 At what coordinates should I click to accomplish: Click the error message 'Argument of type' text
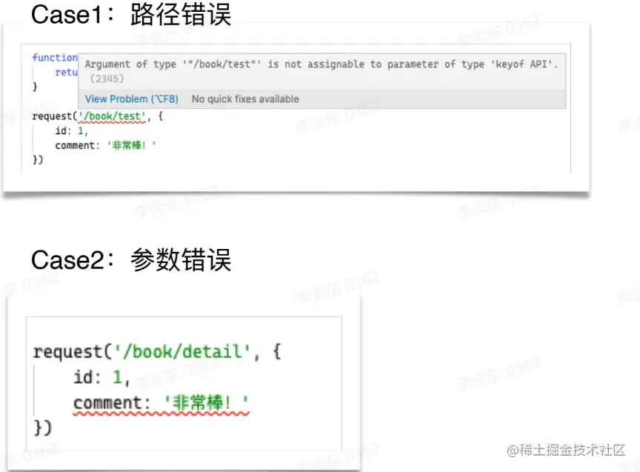(321, 64)
